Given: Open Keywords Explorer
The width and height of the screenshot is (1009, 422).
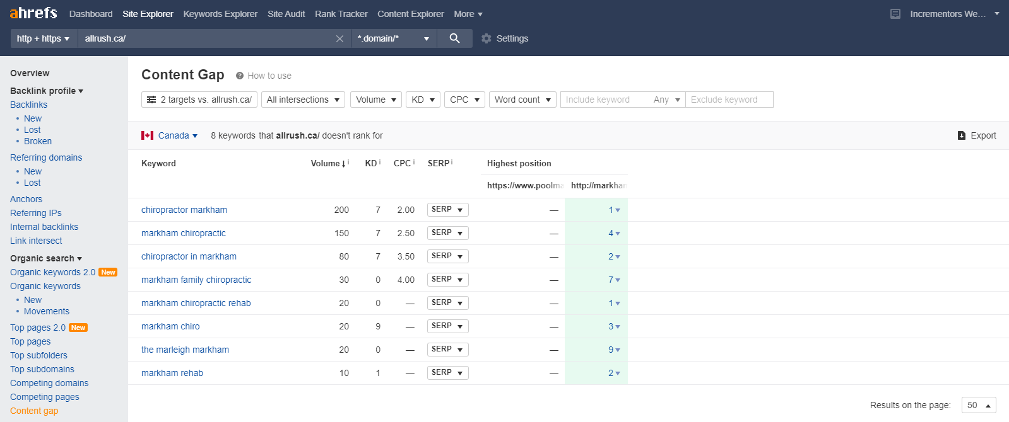Looking at the screenshot, I should (x=220, y=14).
